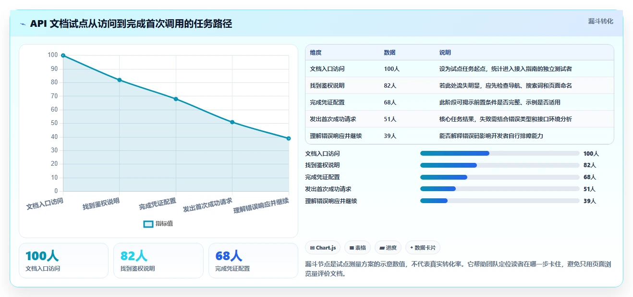Open the 100人 文档入口访问 data card
Viewport: 633px width, 297px height.
(x=63, y=261)
